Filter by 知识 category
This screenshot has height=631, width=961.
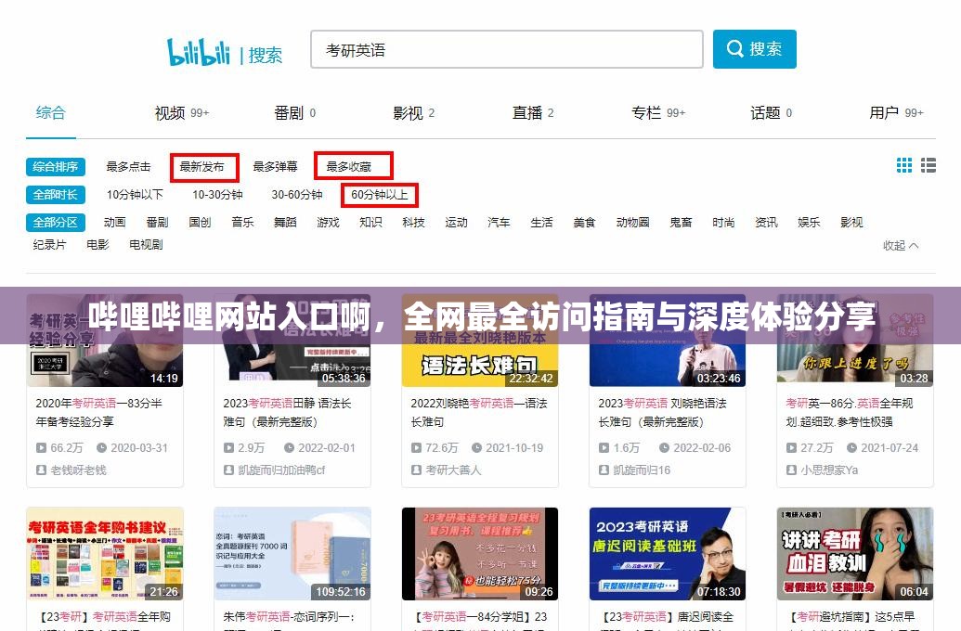370,223
